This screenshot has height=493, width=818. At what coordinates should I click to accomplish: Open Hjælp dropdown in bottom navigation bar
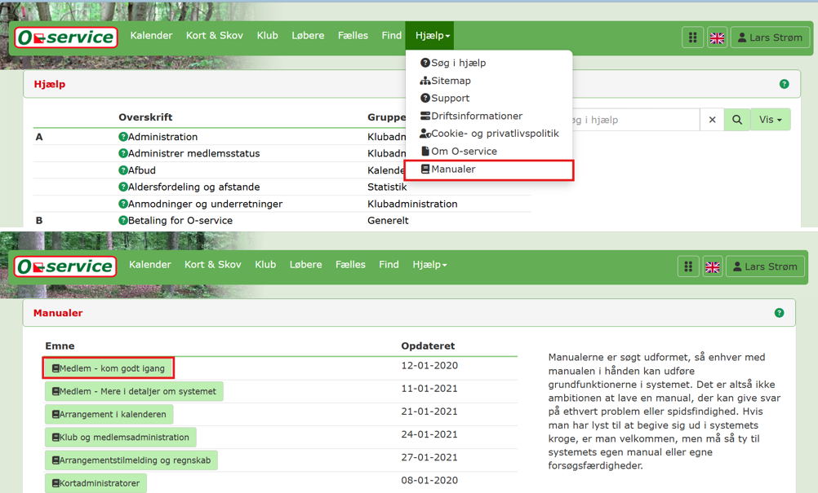[429, 265]
